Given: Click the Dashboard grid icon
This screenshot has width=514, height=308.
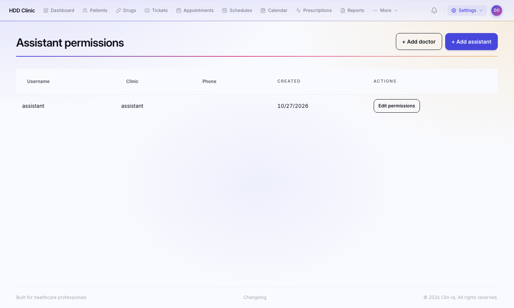Looking at the screenshot, I should click(46, 11).
